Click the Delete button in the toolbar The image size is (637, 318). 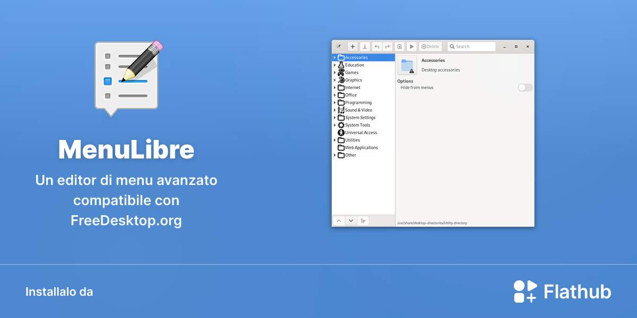[431, 47]
